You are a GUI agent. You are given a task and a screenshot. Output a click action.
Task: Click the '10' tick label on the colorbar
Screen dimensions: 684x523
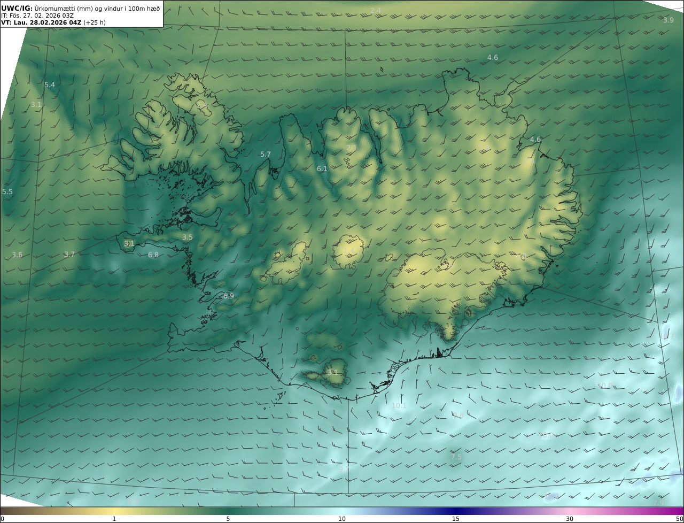(x=342, y=519)
